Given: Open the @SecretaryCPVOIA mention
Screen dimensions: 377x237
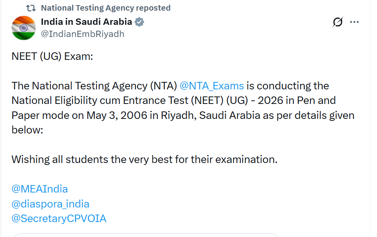Looking at the screenshot, I should pyautogui.click(x=59, y=219).
